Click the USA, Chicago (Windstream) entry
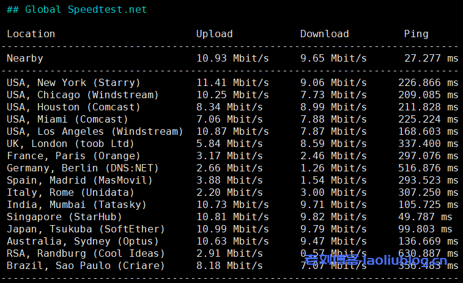Image resolution: width=463 pixels, height=283 pixels. coord(83,95)
